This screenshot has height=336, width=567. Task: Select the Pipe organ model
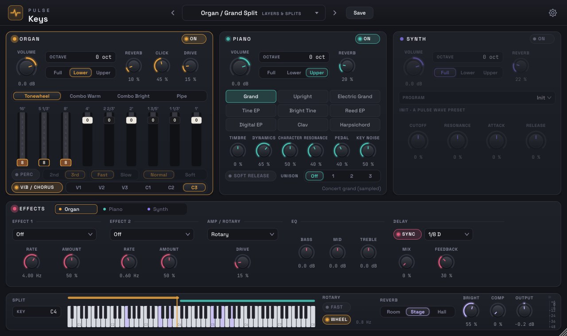pyautogui.click(x=182, y=96)
